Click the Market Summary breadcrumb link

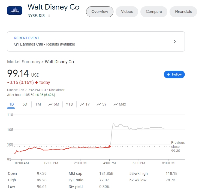24,62
